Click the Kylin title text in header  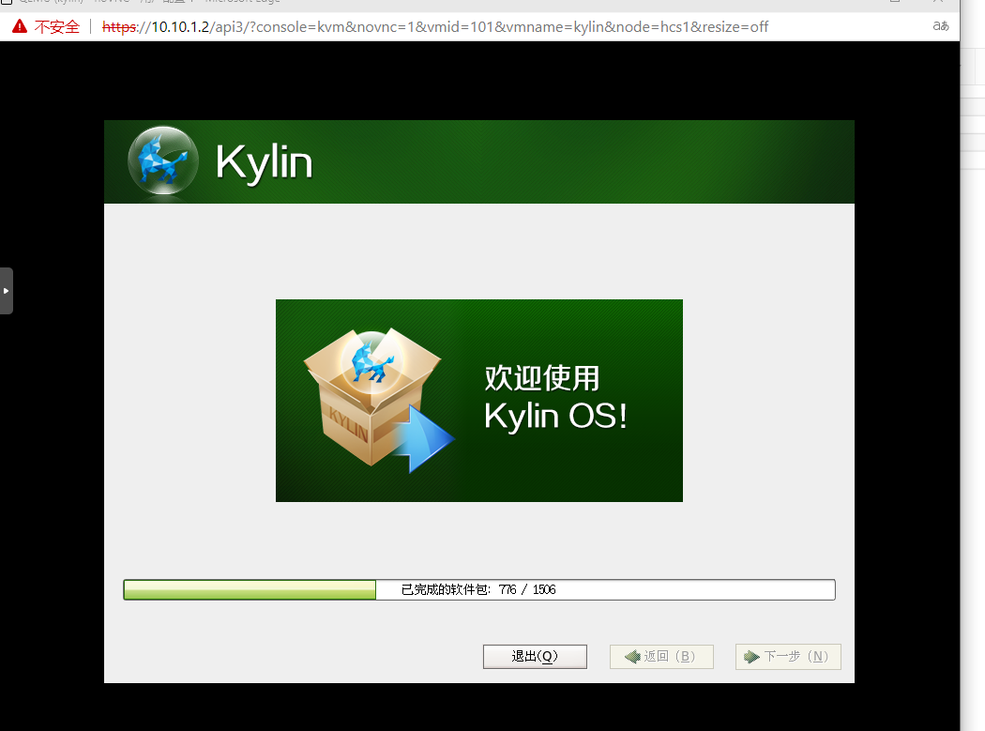(x=264, y=162)
